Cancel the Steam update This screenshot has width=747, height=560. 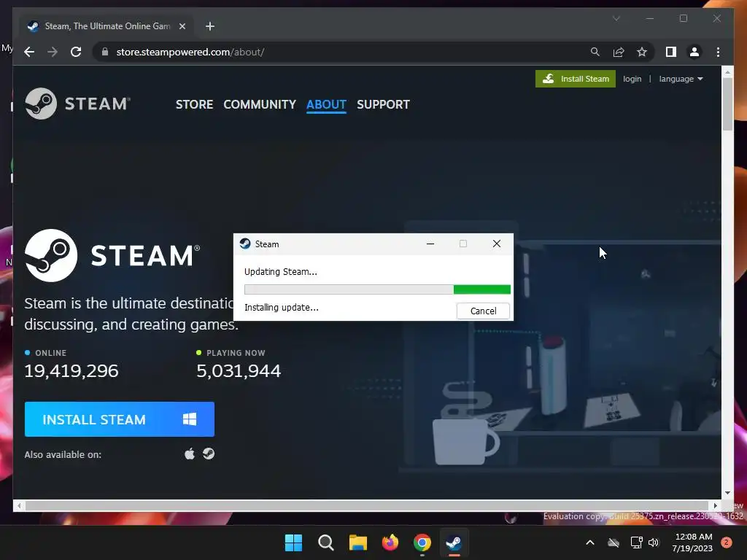[483, 311]
